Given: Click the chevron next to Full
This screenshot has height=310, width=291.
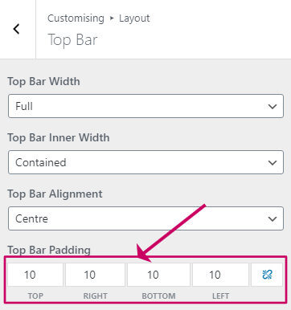Looking at the screenshot, I should tap(273, 107).
